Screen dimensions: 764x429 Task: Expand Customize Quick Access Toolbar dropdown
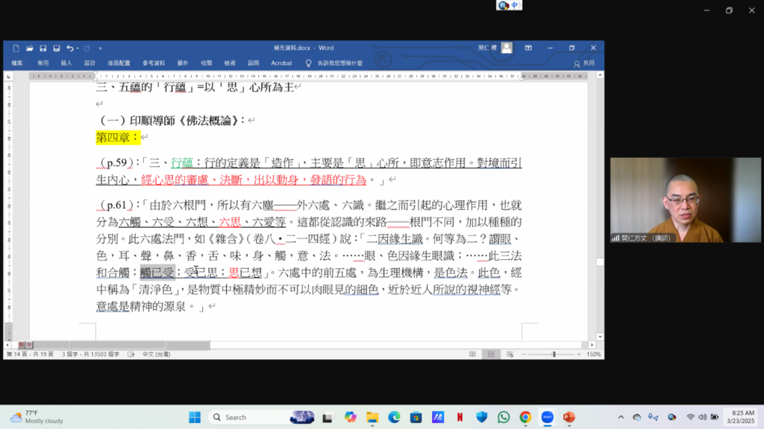click(100, 48)
